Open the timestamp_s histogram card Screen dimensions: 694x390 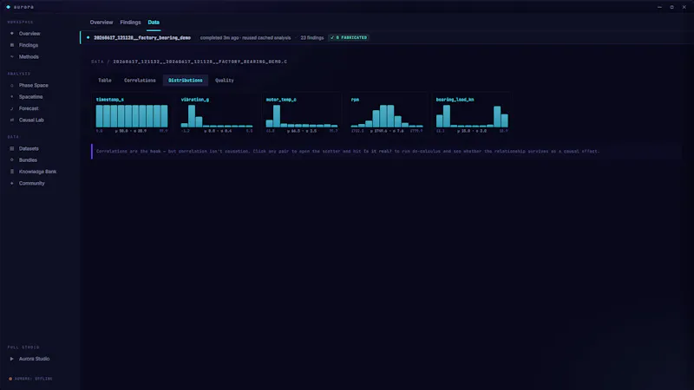click(x=132, y=114)
